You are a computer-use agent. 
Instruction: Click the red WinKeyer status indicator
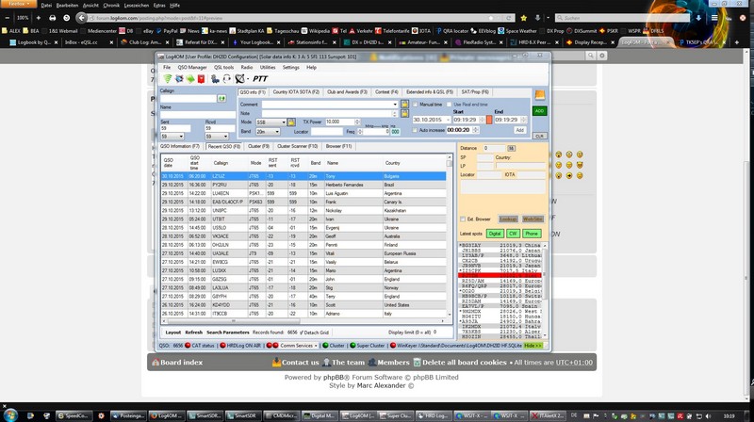pyautogui.click(x=393, y=346)
